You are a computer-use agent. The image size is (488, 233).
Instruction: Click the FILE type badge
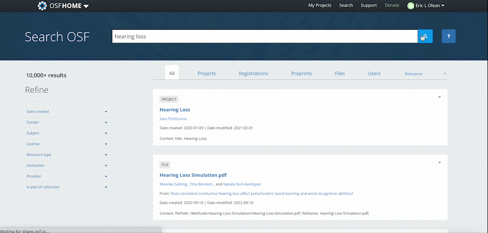tap(165, 165)
